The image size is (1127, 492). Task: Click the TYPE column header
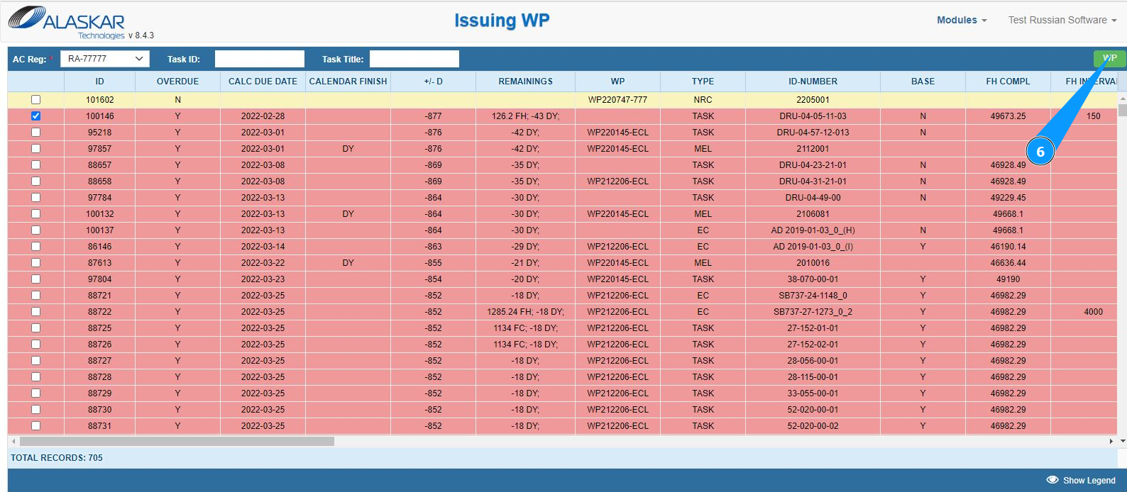coord(703,82)
